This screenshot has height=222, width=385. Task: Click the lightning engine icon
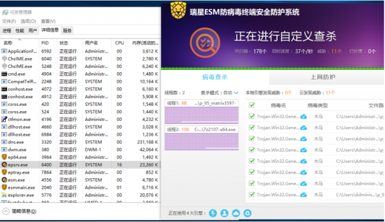pyautogui.click(x=213, y=213)
